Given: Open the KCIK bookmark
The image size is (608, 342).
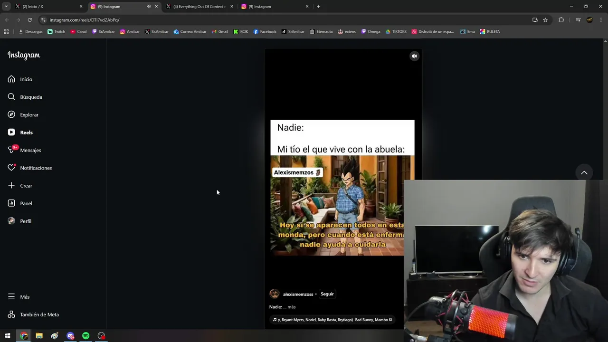Looking at the screenshot, I should point(241,32).
